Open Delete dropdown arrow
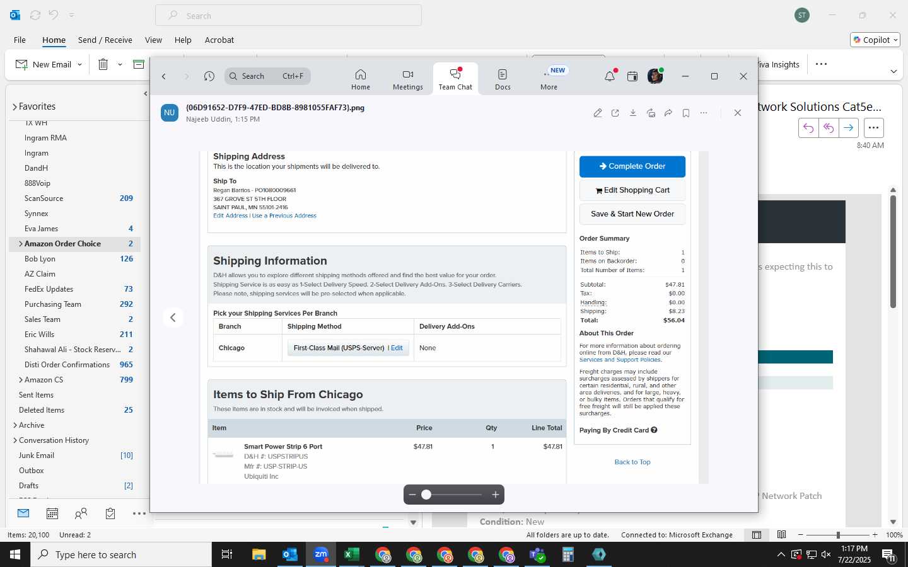This screenshot has width=908, height=567. [x=120, y=64]
